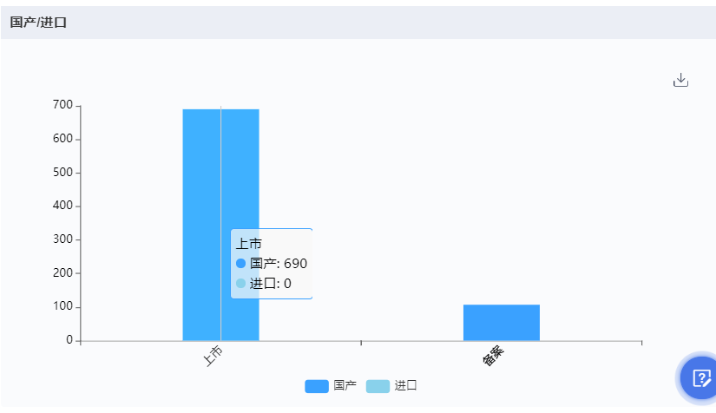Click the 国产/进口 panel title
The height and width of the screenshot is (413, 716).
point(38,23)
